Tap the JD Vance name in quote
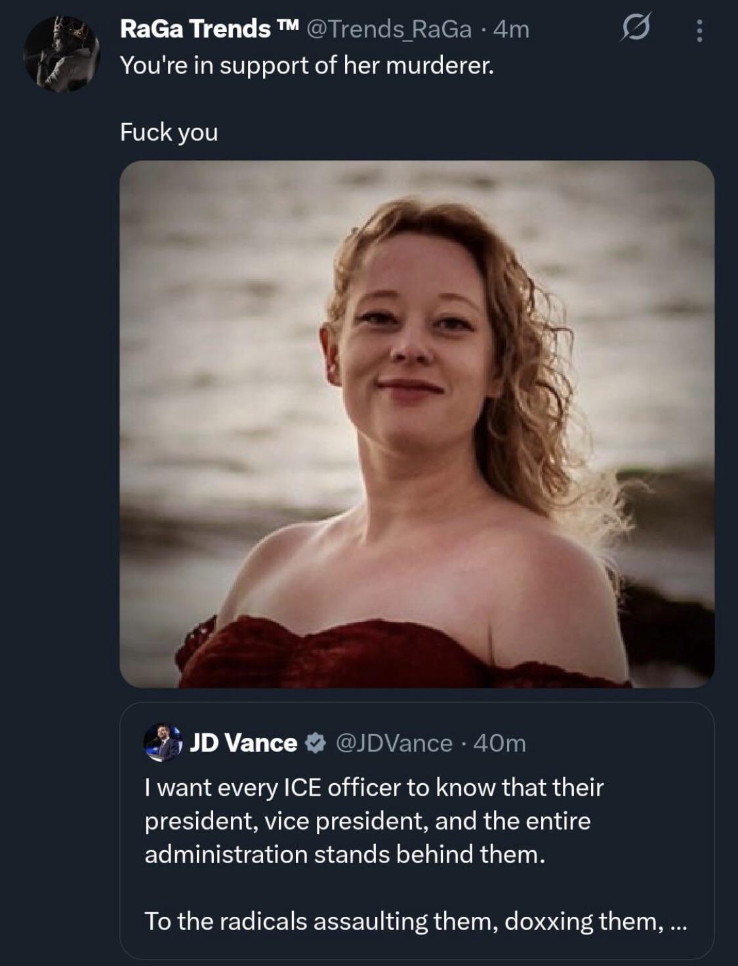The image size is (738, 966). [243, 743]
